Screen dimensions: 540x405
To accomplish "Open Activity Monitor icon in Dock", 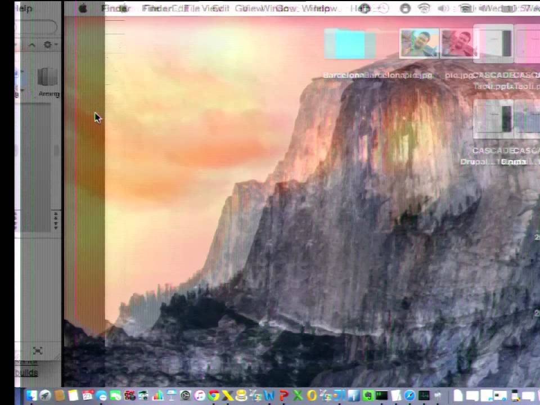I will click(424, 395).
